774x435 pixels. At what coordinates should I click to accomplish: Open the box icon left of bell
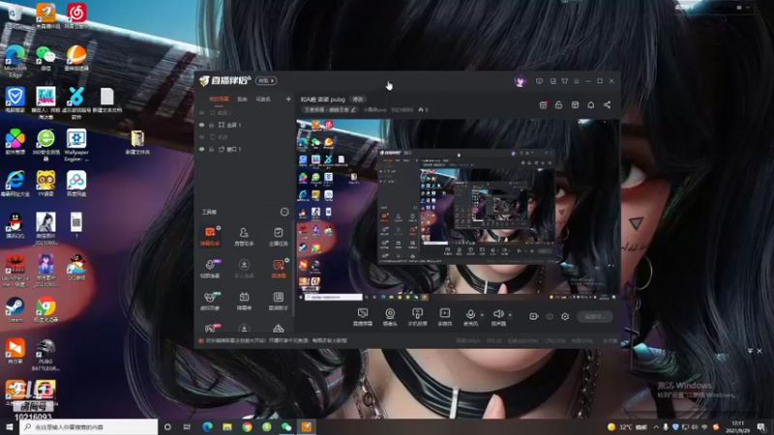(x=575, y=105)
